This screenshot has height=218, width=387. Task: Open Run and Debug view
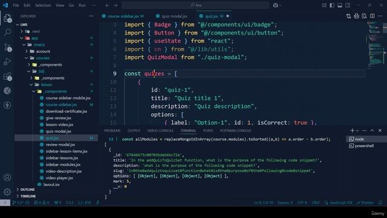pos(7,62)
